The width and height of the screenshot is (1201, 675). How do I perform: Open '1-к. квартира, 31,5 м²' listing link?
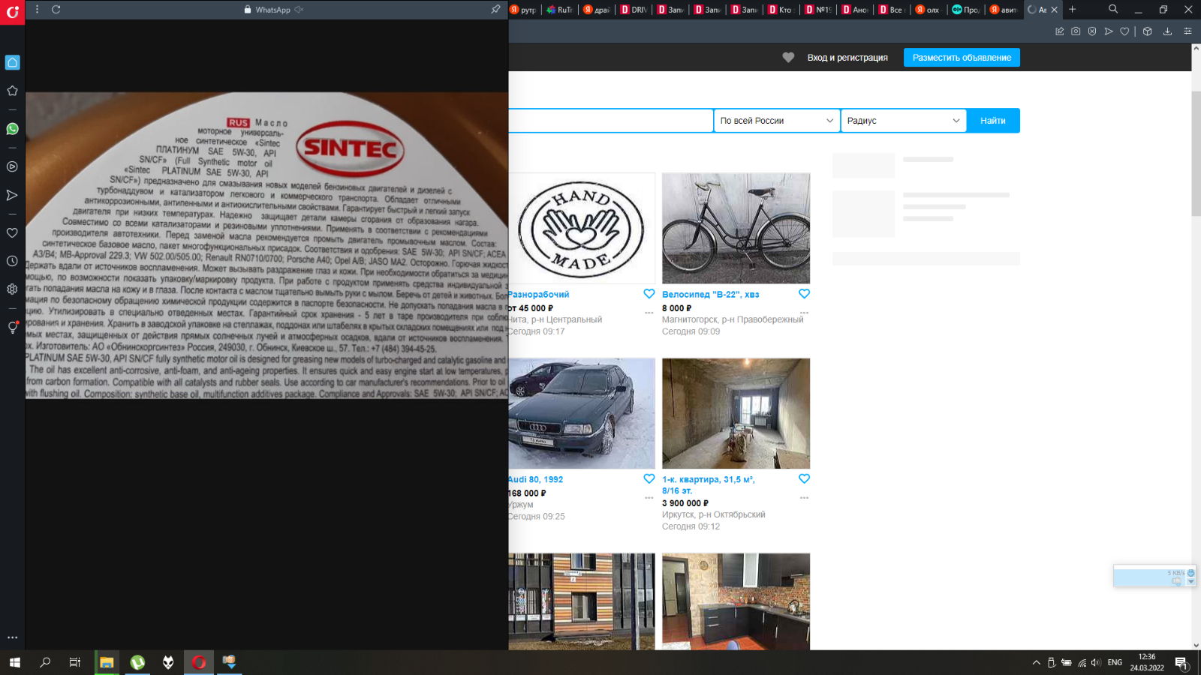709,484
